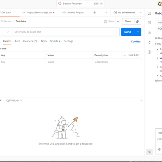
Task: Click the Save button label
Action: coord(111,21)
